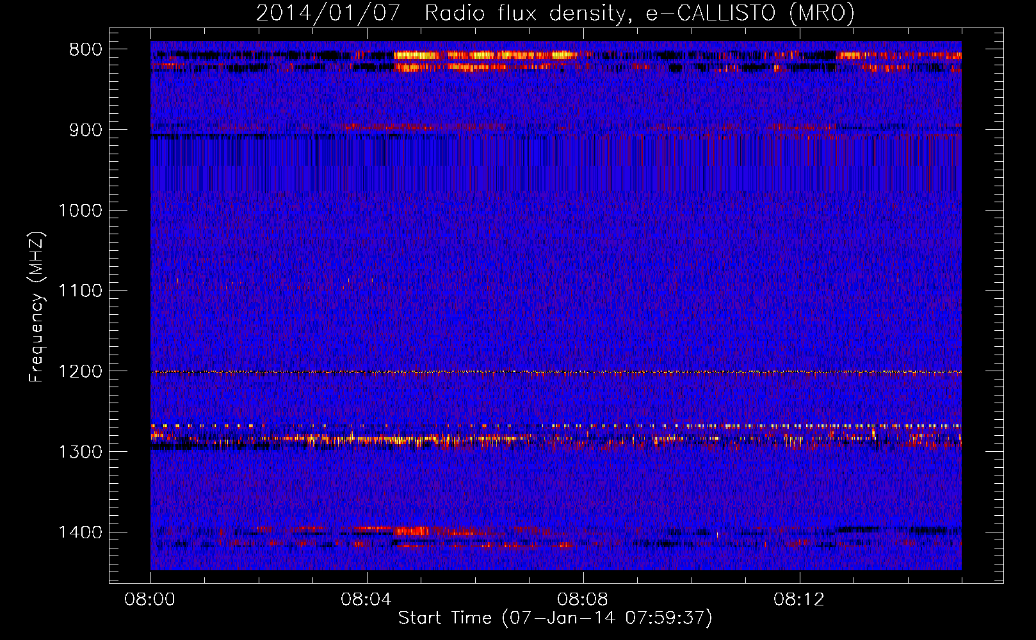Viewport: 1036px width, 640px height.
Task: Click the 08:04 time tick label
Action: pyautogui.click(x=366, y=600)
